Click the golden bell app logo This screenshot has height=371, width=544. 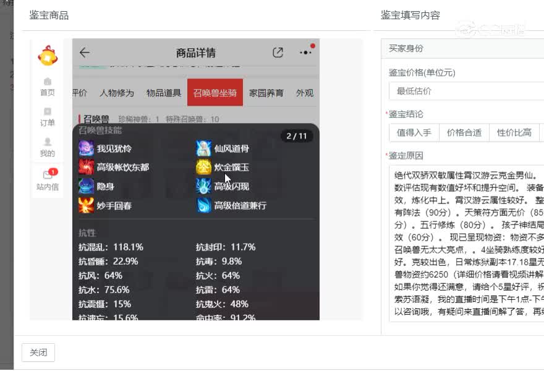click(48, 56)
